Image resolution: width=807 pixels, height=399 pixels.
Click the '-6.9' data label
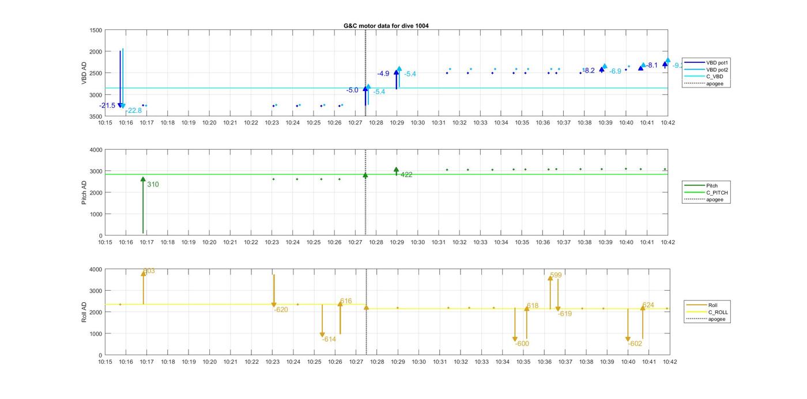pyautogui.click(x=615, y=71)
